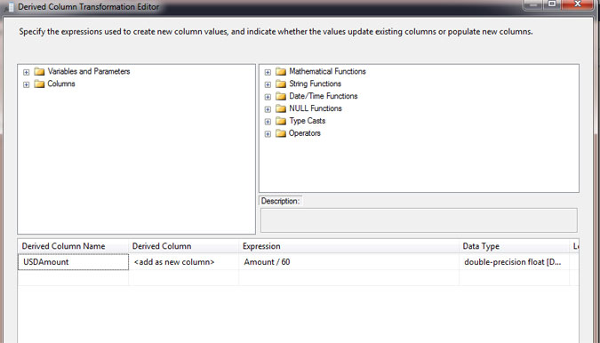
Task: Expand the Columns tree node
Action: tap(26, 84)
